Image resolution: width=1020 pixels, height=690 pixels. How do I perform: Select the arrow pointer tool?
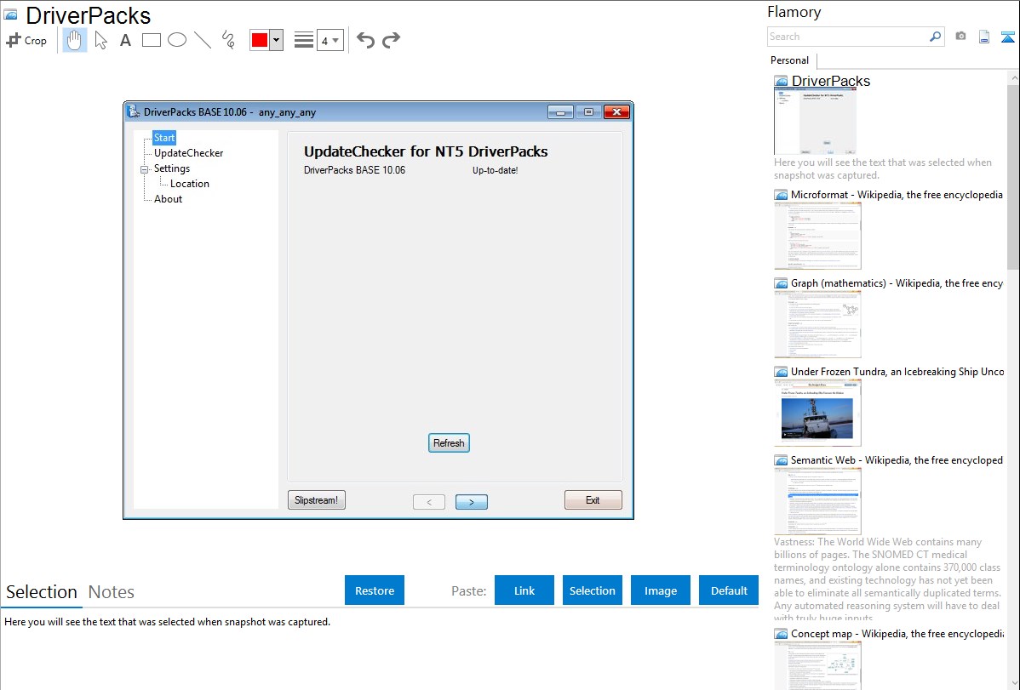click(100, 40)
